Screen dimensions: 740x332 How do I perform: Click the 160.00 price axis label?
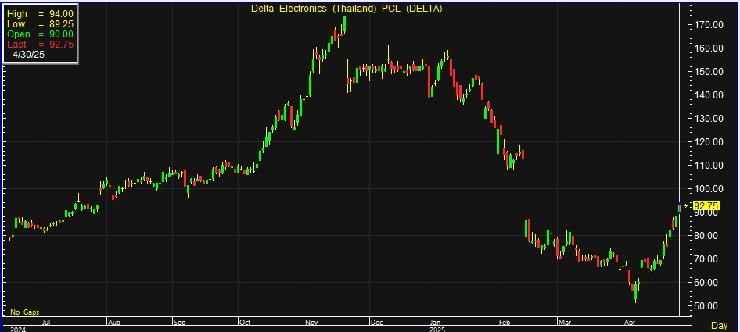[709, 48]
